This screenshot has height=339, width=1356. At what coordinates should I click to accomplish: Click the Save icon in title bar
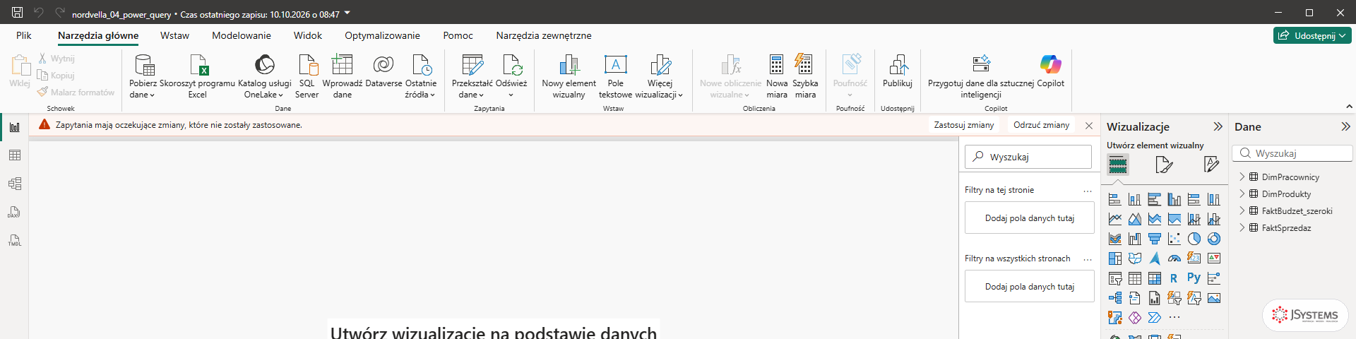(18, 12)
